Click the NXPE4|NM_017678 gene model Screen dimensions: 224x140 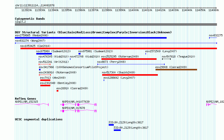pyautogui.click(x=79, y=111)
